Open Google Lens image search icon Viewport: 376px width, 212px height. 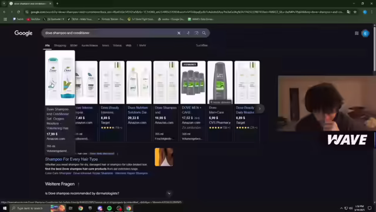point(196,33)
